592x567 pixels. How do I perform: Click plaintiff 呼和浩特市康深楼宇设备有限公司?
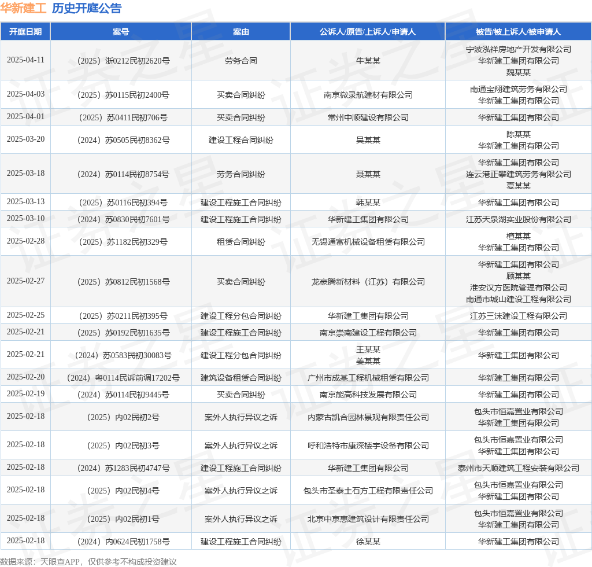368,446
